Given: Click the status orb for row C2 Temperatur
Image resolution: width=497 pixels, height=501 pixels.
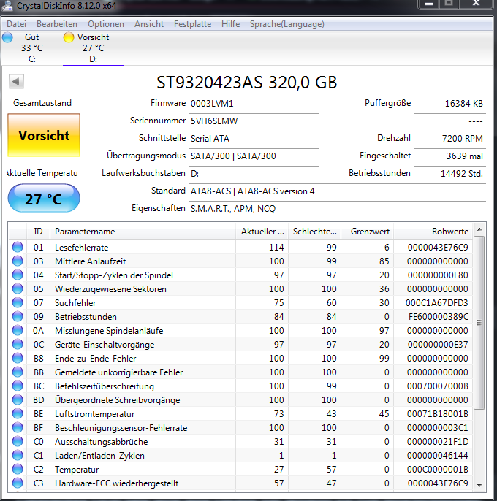Looking at the screenshot, I should coord(18,470).
